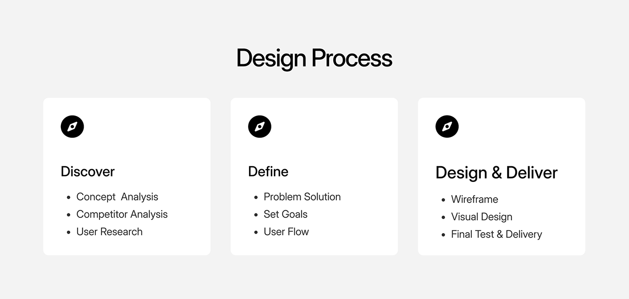Click the bullet before User Research
The height and width of the screenshot is (299, 629).
(x=68, y=233)
